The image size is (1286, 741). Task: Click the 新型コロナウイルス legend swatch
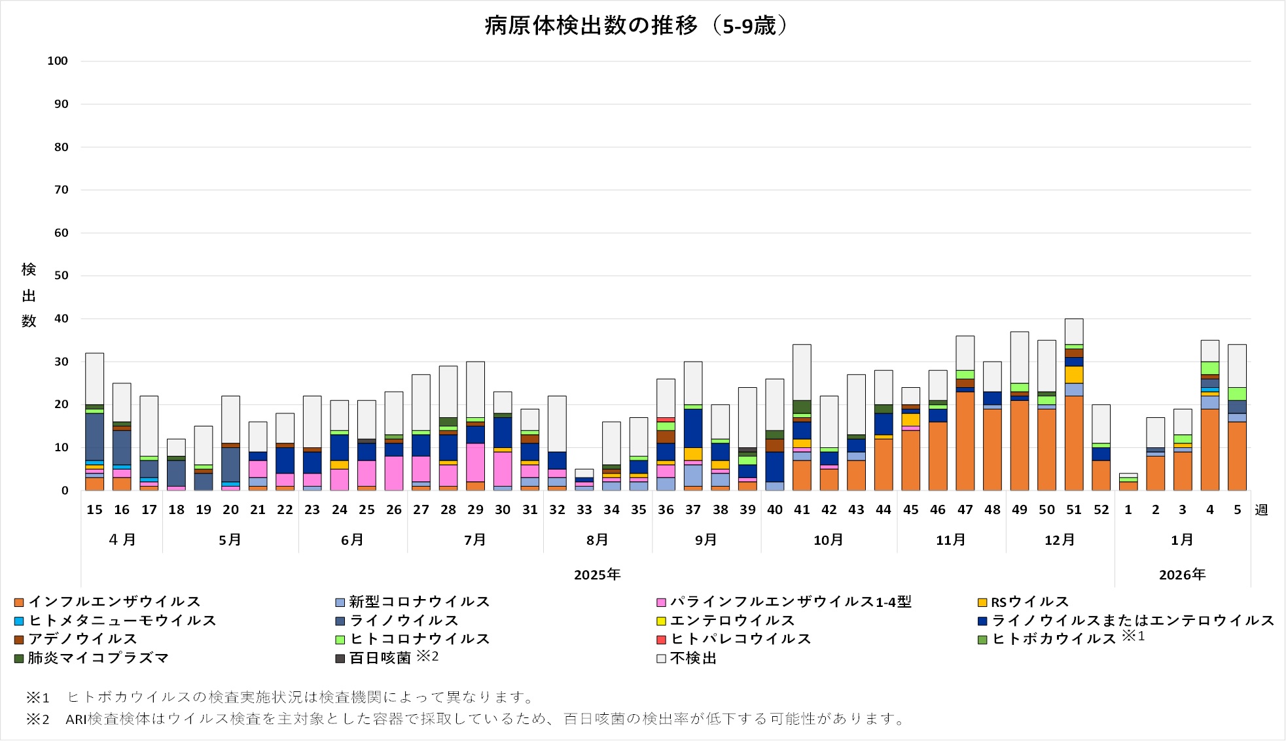click(340, 602)
